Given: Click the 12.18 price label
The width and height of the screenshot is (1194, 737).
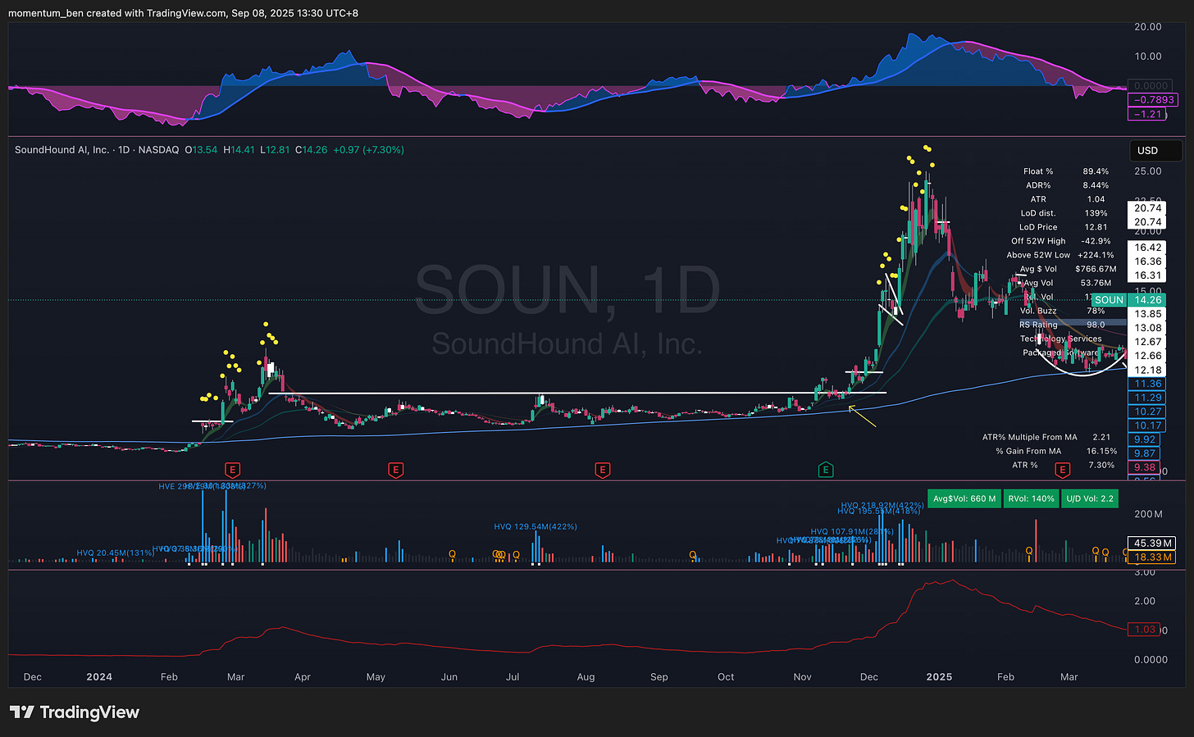Looking at the screenshot, I should tap(1148, 370).
